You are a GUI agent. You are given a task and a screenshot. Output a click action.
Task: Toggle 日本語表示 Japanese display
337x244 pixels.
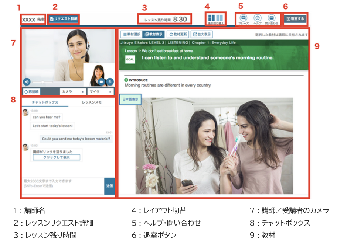(x=130, y=99)
